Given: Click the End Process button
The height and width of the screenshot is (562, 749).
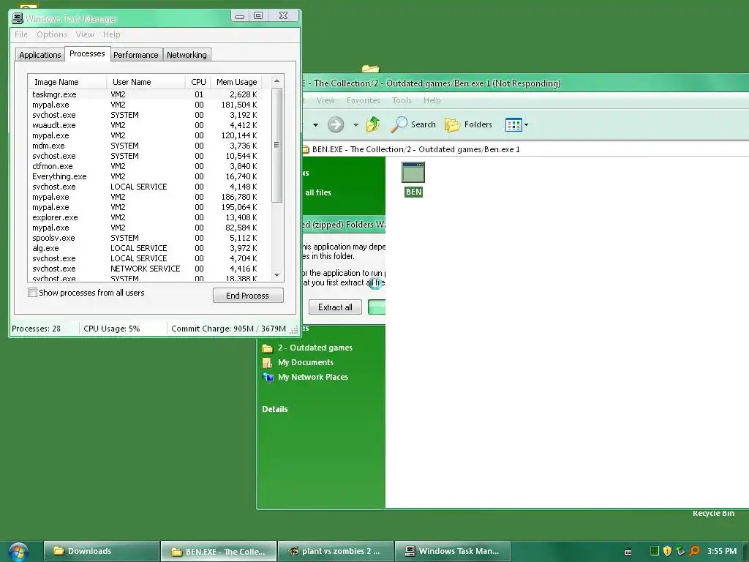Looking at the screenshot, I should click(248, 296).
